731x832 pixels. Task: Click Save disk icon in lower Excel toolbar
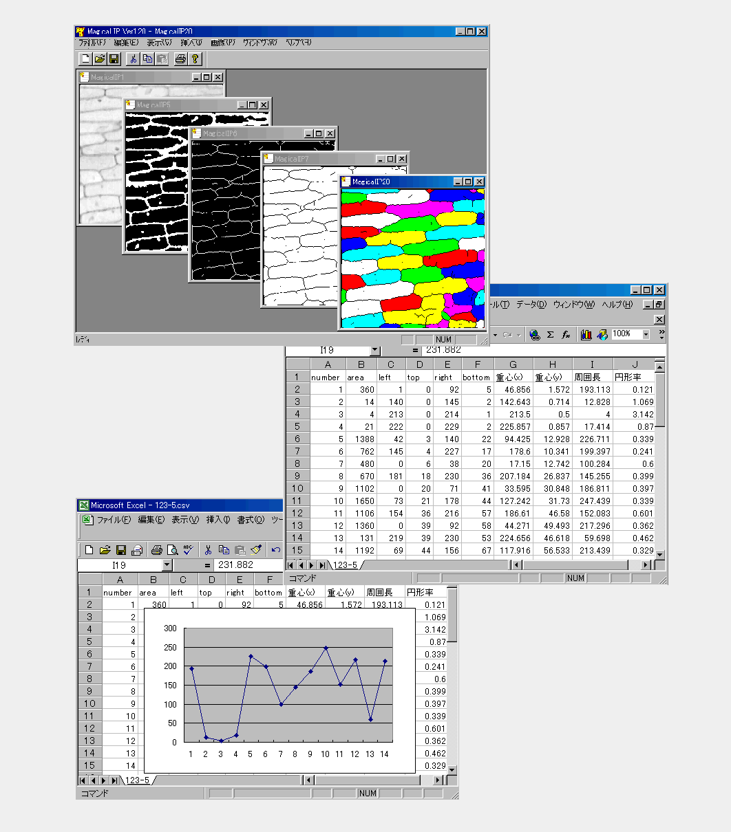coord(121,550)
